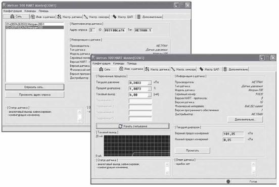The image size is (279, 187).
Task: Click the Прочитать button
Action: [193, 150]
